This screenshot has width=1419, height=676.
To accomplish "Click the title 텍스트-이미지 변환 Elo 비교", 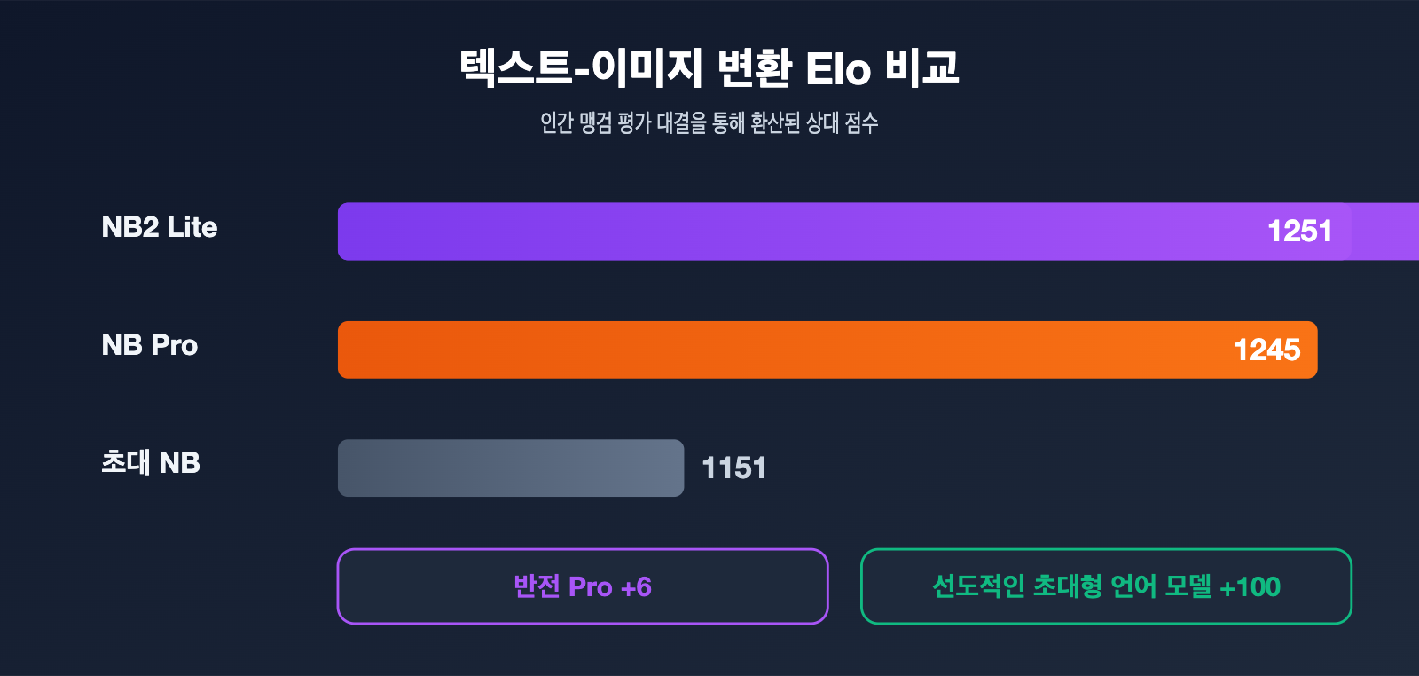I will point(709,68).
